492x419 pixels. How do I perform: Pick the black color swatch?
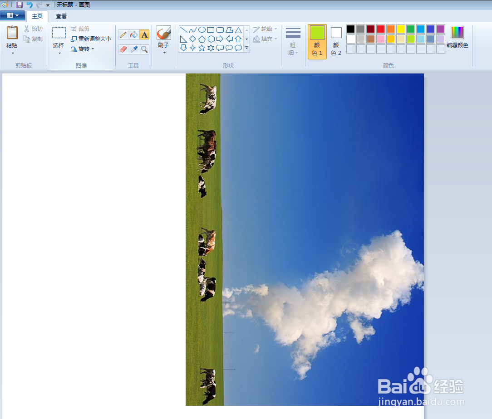[x=351, y=29]
